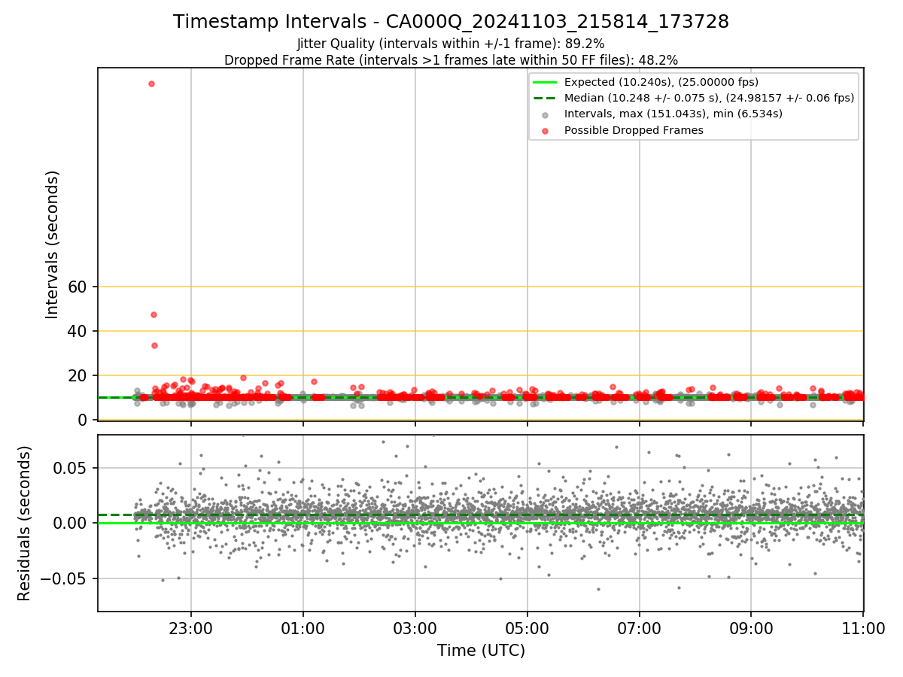Click the Time (UTC) x-axis label

(x=481, y=651)
